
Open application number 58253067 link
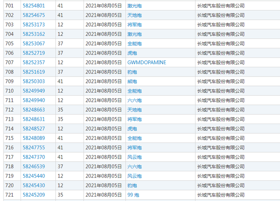tap(34, 44)
